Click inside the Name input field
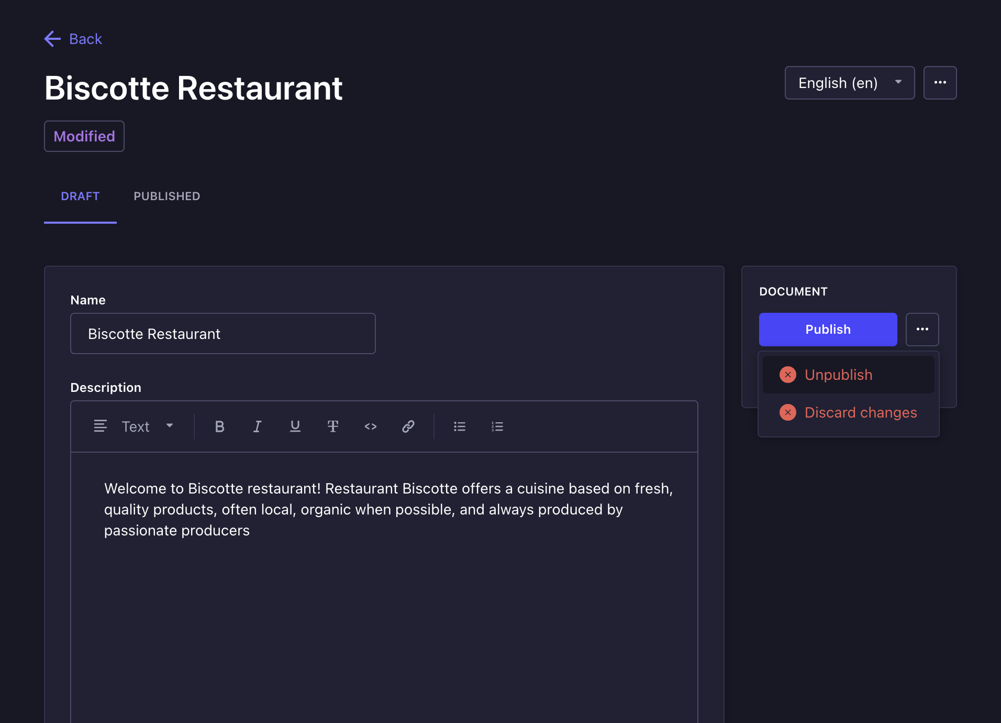The image size is (1001, 723). [x=223, y=334]
